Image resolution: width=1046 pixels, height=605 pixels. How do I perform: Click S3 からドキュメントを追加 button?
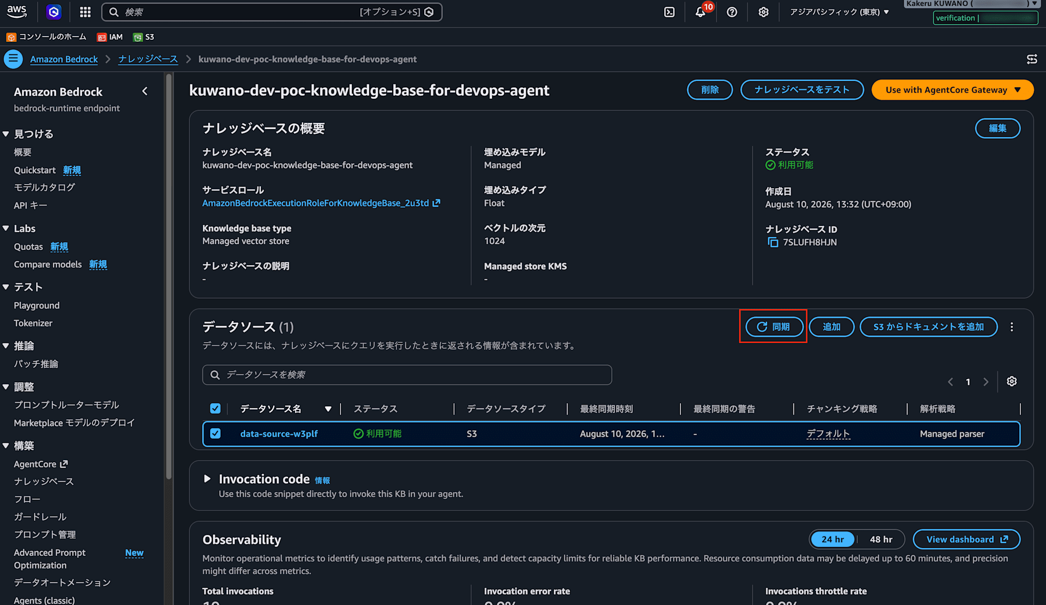(x=928, y=327)
